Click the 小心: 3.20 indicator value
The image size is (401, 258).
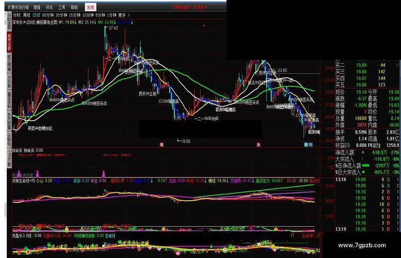(44, 181)
